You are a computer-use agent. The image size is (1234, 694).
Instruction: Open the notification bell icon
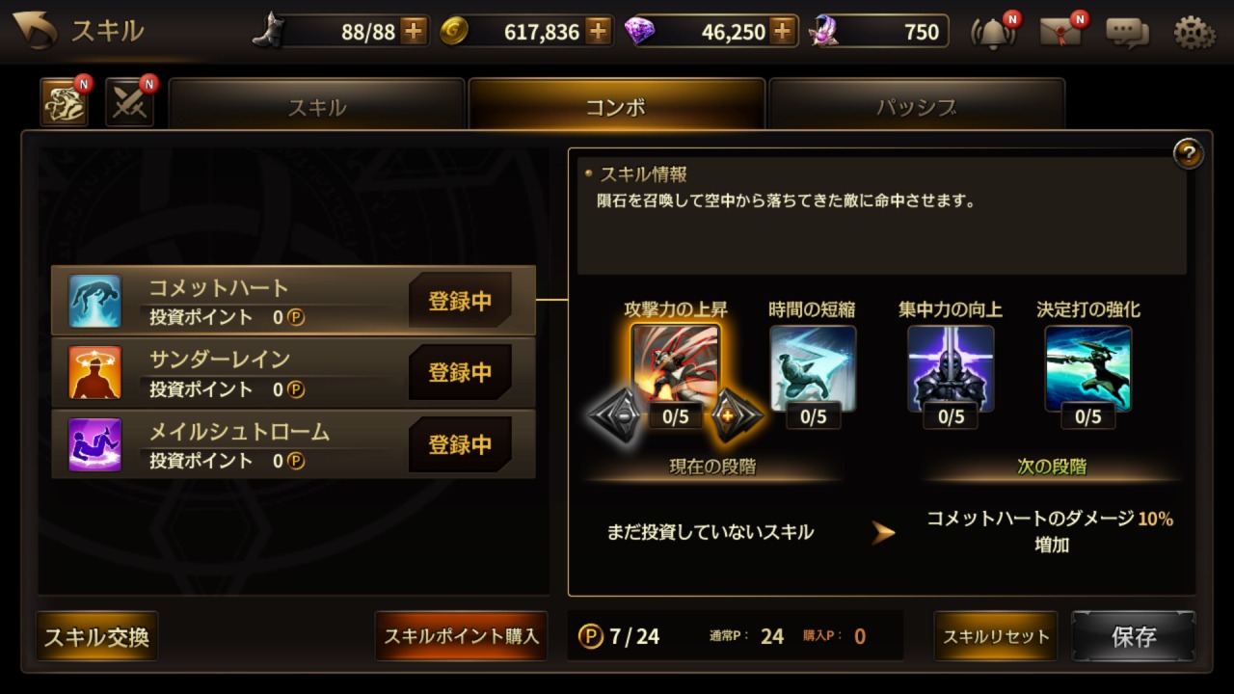[994, 32]
